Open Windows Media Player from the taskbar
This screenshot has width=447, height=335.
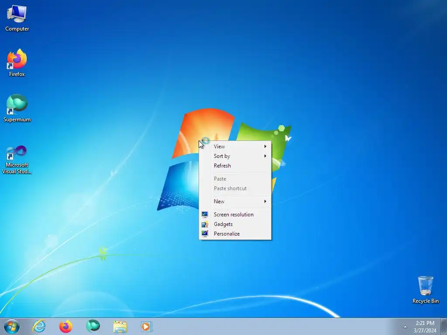147,326
